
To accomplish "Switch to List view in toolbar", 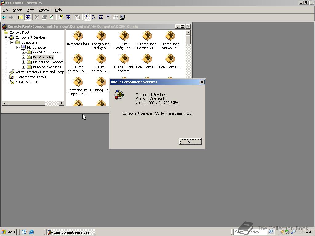I will pos(101,17).
